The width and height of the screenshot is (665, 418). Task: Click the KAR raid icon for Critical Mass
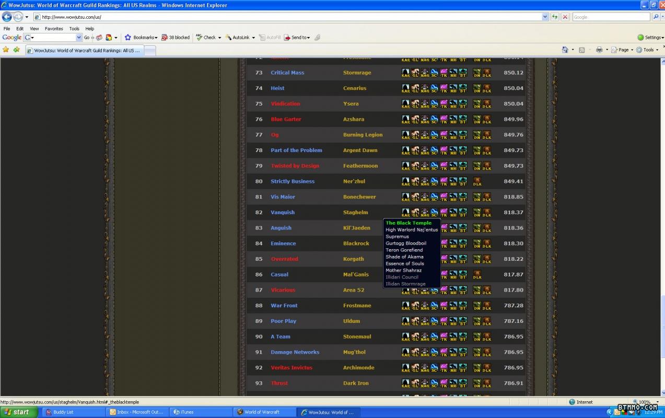click(405, 73)
